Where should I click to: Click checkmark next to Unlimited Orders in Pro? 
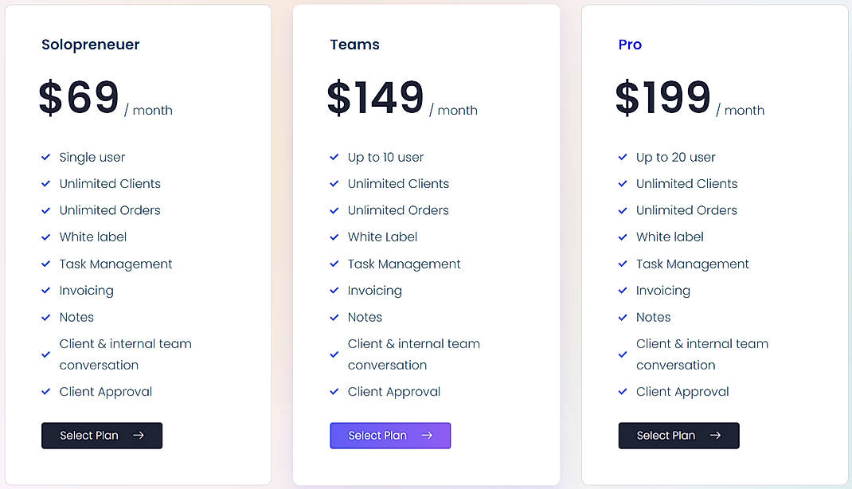622,210
